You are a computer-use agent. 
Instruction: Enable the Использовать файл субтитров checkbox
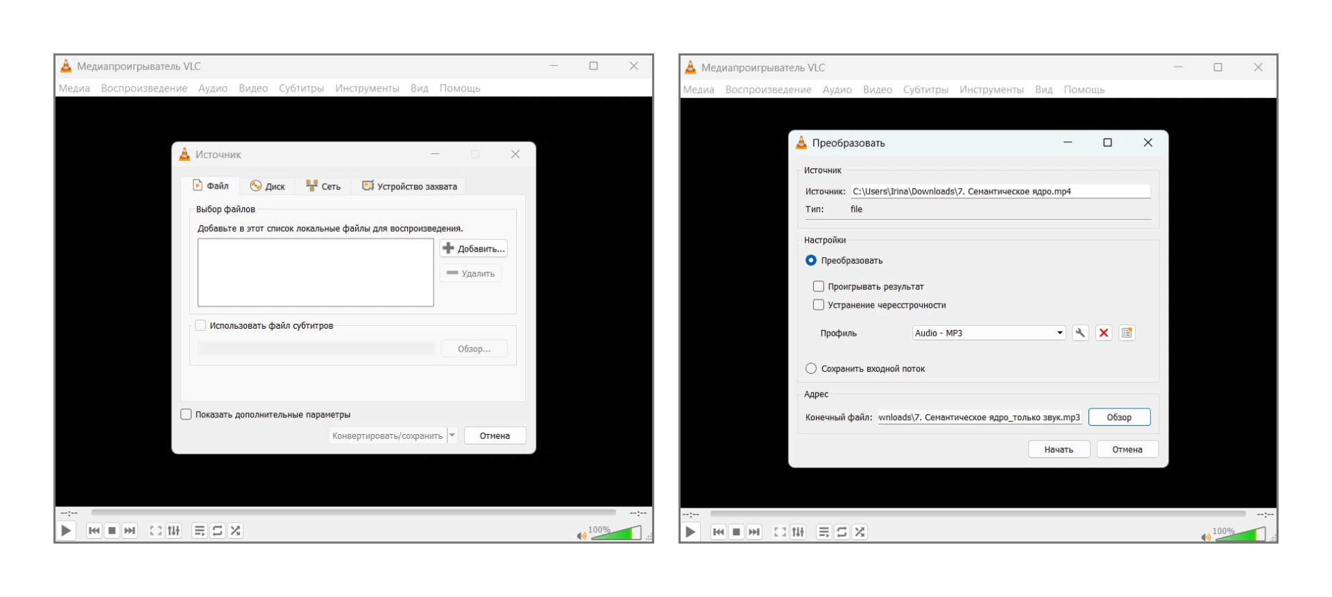pos(200,325)
